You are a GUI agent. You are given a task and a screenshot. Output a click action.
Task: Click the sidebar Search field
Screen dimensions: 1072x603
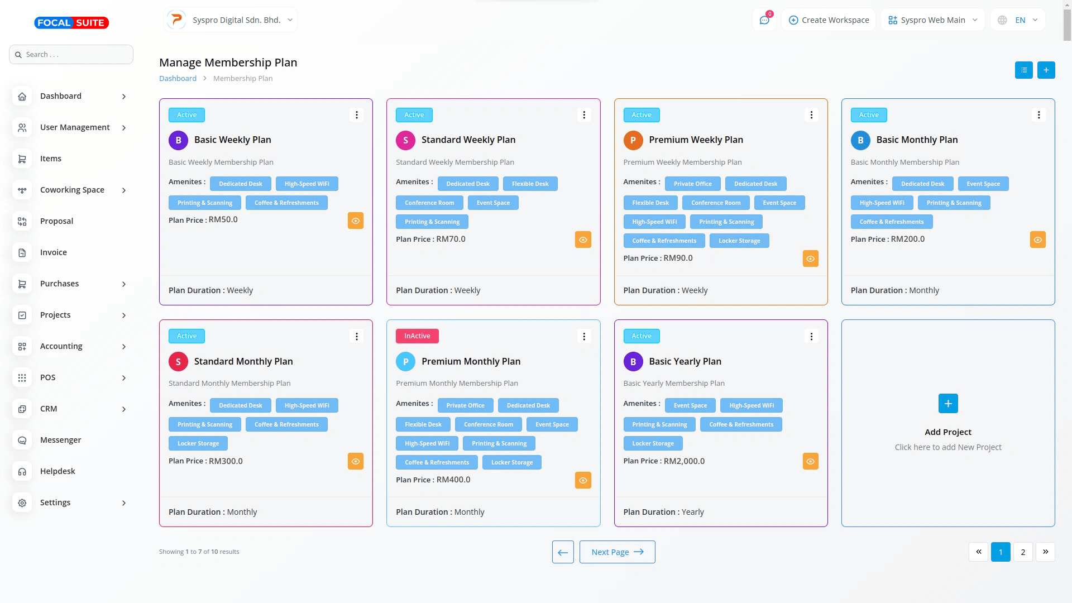[x=71, y=55]
